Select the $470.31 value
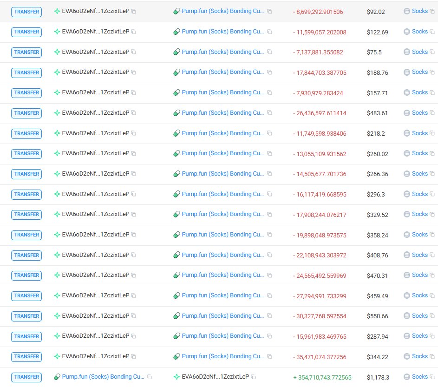 tap(377, 276)
